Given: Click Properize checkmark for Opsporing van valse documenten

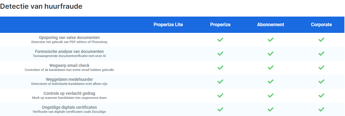Looking at the screenshot, I should pos(220,40).
